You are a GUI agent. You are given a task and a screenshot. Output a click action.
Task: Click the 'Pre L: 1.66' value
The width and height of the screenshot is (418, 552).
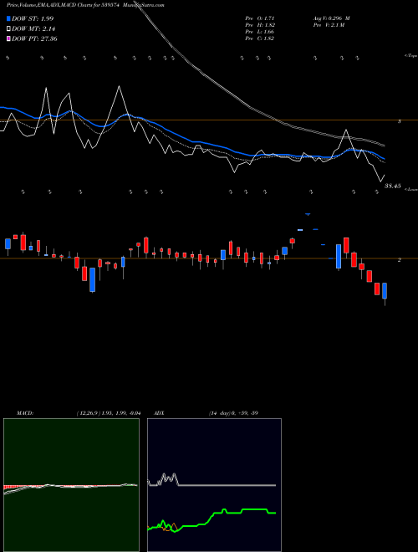coord(260,32)
